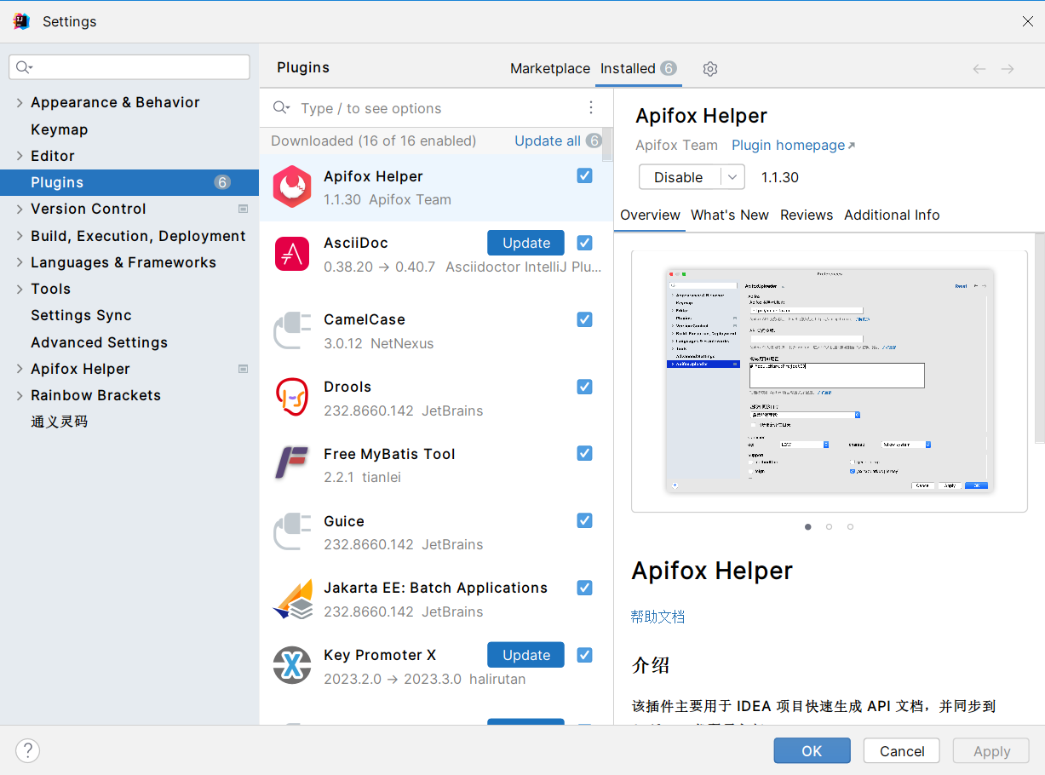Click the AsciiDoc plugin logo

pyautogui.click(x=292, y=254)
